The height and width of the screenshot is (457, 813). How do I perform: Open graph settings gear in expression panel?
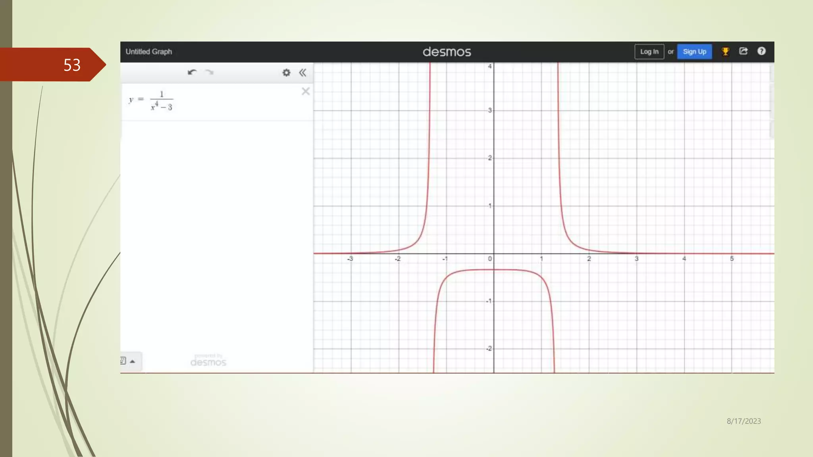coord(286,73)
